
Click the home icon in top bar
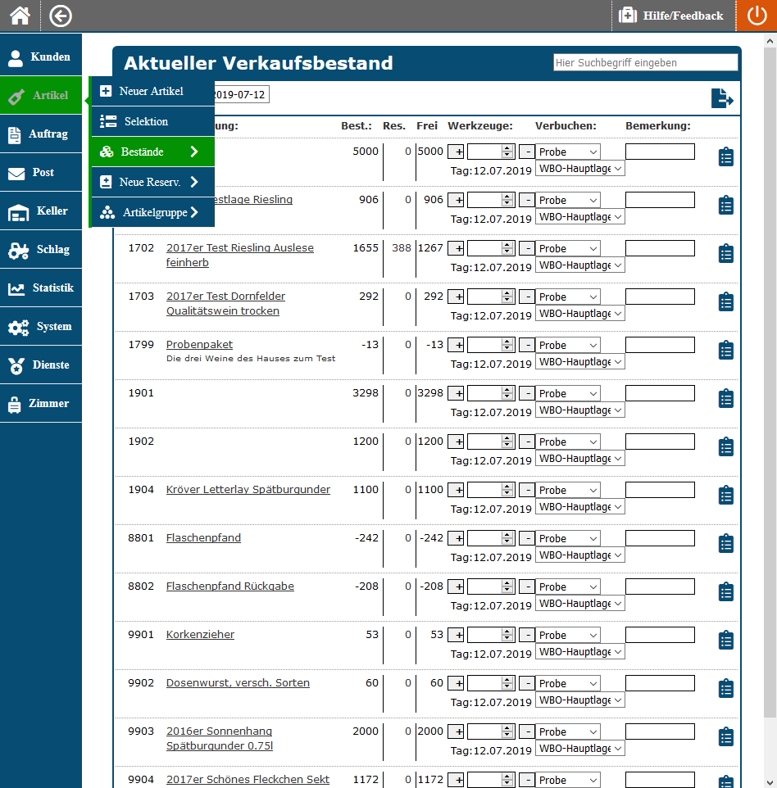20,16
